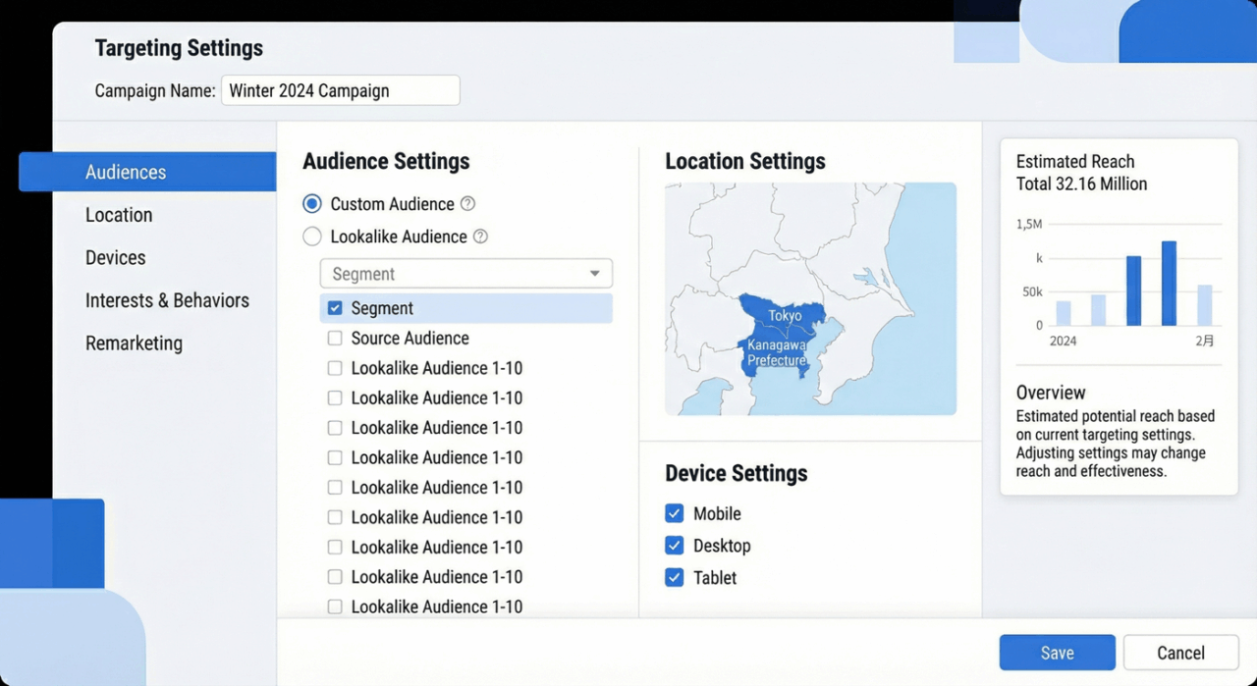Select the Remarketing sidebar item
This screenshot has width=1257, height=686.
point(134,343)
